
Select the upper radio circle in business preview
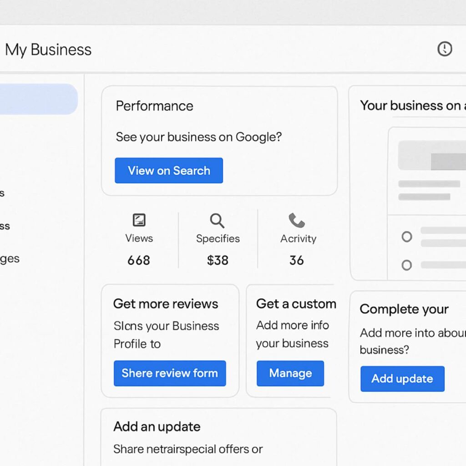click(x=406, y=237)
